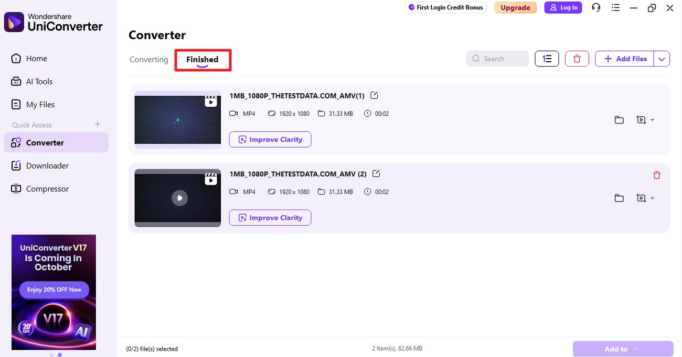This screenshot has height=357, width=682.
Task: Switch to the Converting tab
Action: (148, 60)
